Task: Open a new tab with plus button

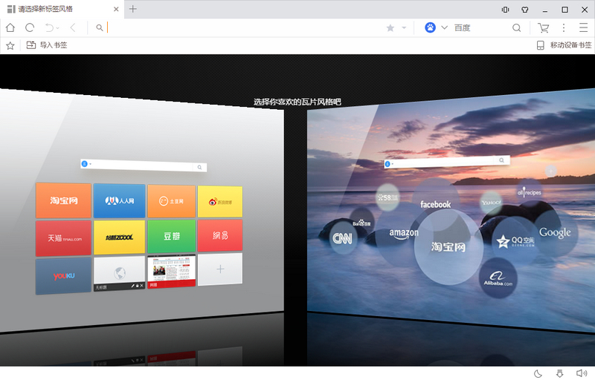Action: pyautogui.click(x=133, y=9)
